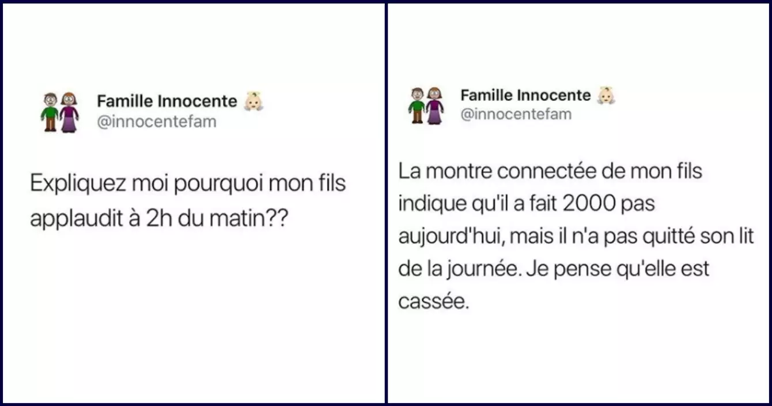Click the woman figure in right tweet avatar
The image size is (772, 406).
[434, 106]
